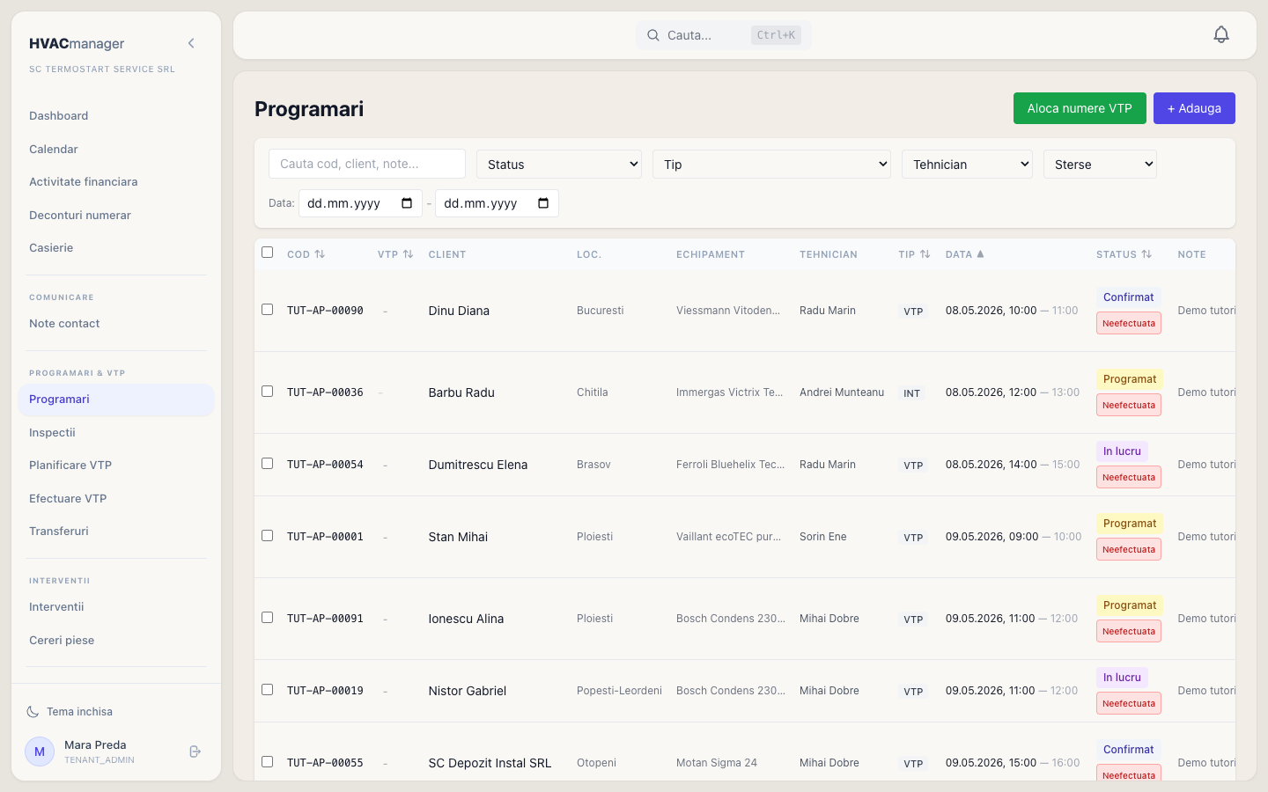Open Interventii page
Viewport: 1268px width, 792px height.
click(x=56, y=607)
